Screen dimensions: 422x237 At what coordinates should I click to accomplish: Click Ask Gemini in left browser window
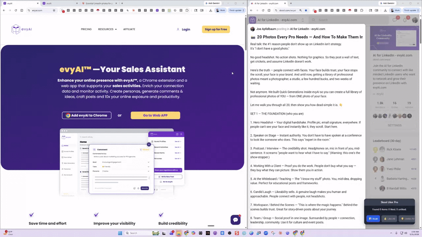click(x=213, y=3)
